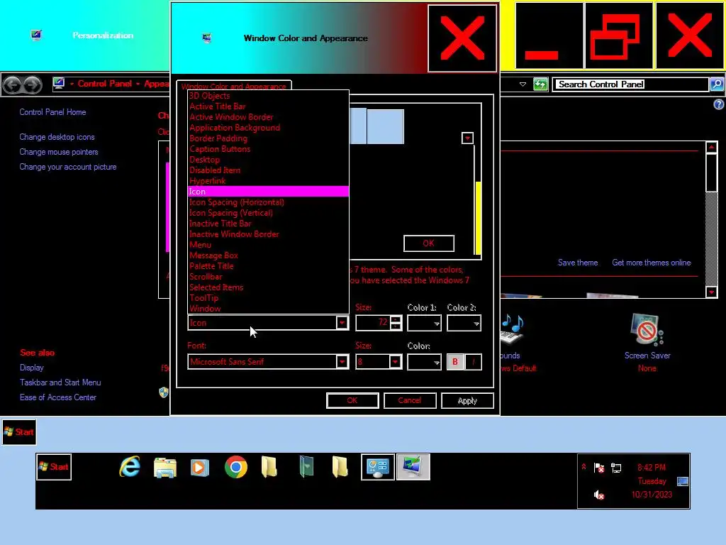The height and width of the screenshot is (545, 726).
Task: Choose 'Selected Items' list entry
Action: [268, 288]
